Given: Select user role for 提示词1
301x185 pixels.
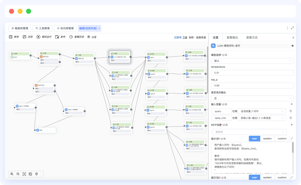Looking at the screenshot, I should [254, 139].
